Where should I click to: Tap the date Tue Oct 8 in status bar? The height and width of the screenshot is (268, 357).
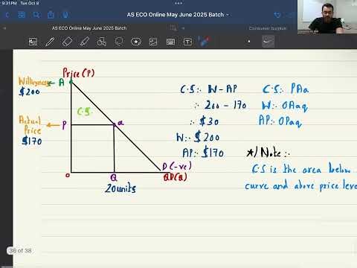[x=30, y=3]
